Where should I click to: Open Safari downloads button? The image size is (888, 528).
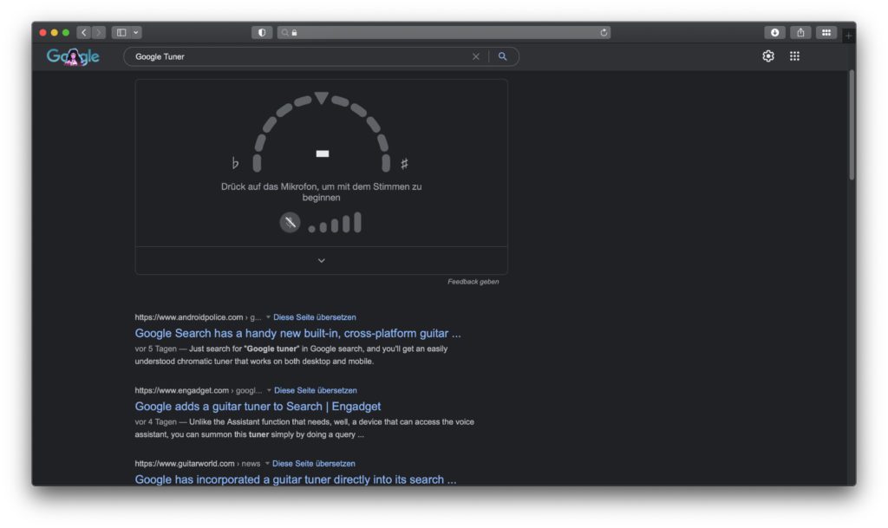(774, 33)
